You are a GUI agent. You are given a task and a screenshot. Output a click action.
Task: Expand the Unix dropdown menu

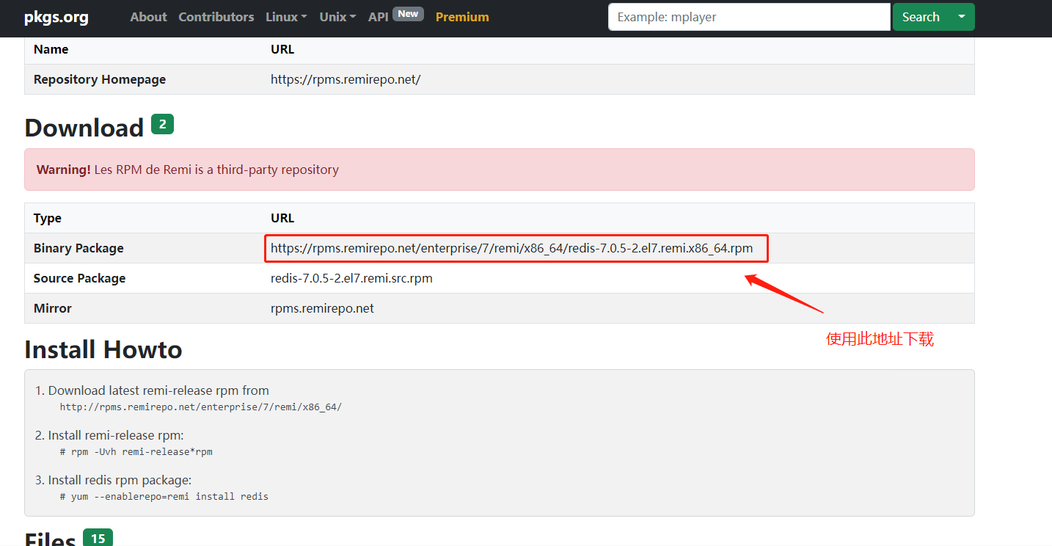click(337, 17)
